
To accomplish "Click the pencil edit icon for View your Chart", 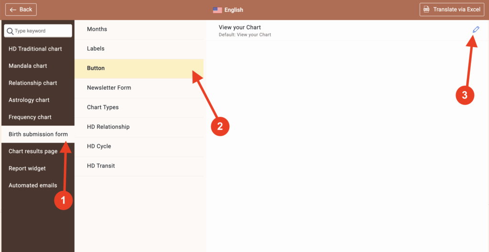I will tap(476, 30).
